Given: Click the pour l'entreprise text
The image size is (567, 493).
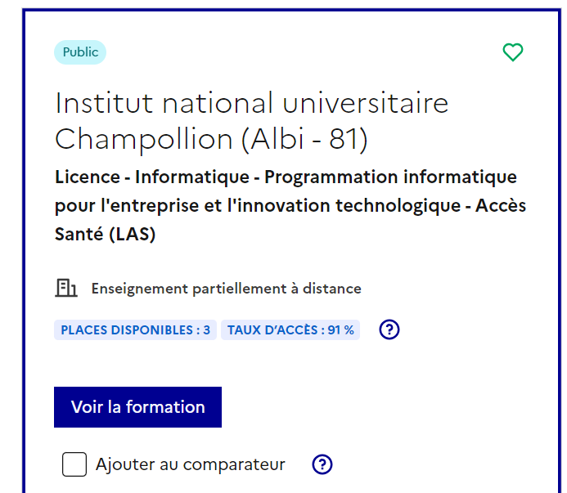Looking at the screenshot, I should [x=129, y=205].
